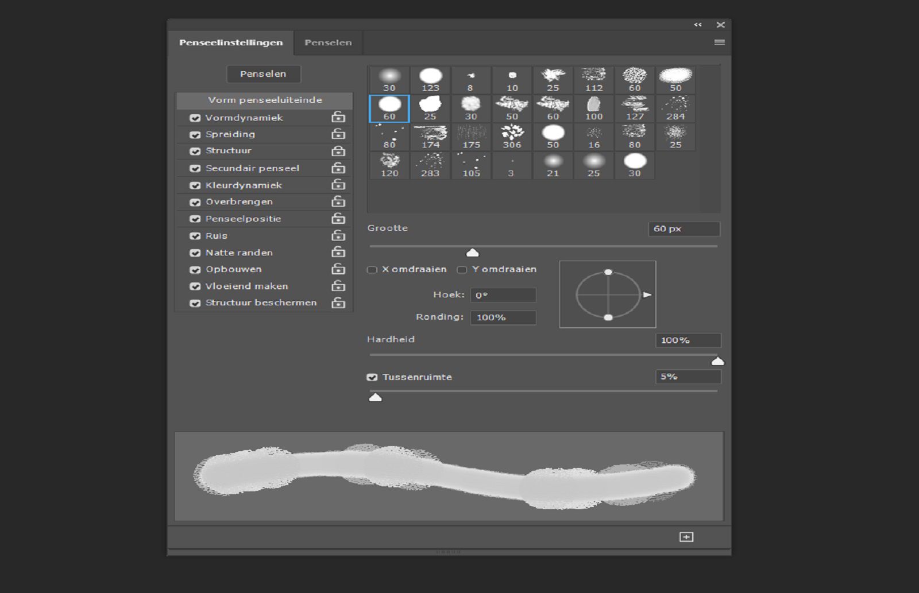This screenshot has width=919, height=593.
Task: Click the Hoek angle input field
Action: tap(503, 295)
